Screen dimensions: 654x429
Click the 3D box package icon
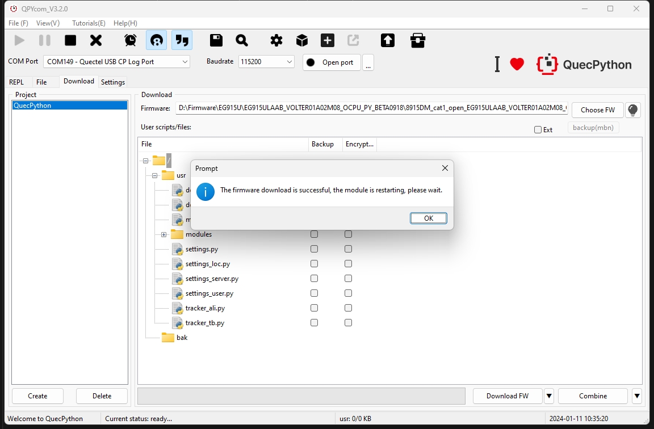click(x=302, y=40)
